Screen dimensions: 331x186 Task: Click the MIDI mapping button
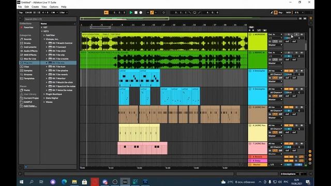[289, 12]
